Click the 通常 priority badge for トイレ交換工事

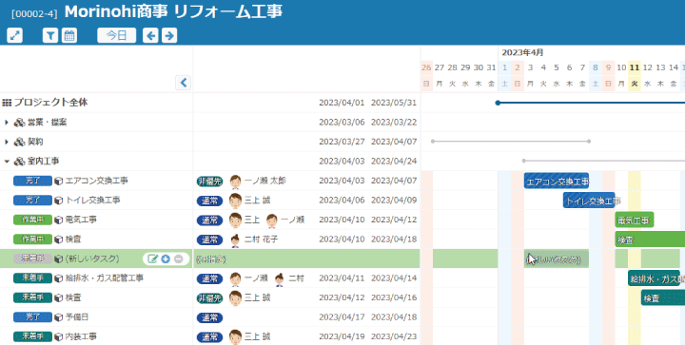(x=209, y=201)
